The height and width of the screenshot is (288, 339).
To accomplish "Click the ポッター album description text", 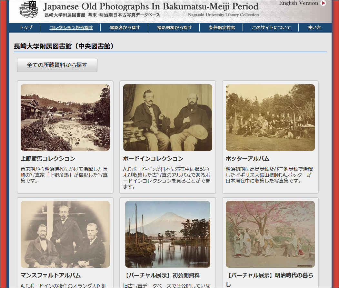I will click(x=269, y=175).
